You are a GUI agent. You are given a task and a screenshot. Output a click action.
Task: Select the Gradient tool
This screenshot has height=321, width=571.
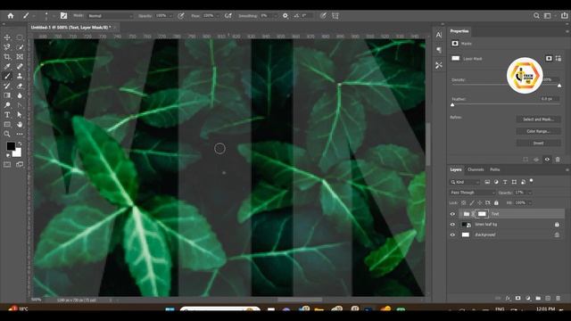(x=7, y=95)
